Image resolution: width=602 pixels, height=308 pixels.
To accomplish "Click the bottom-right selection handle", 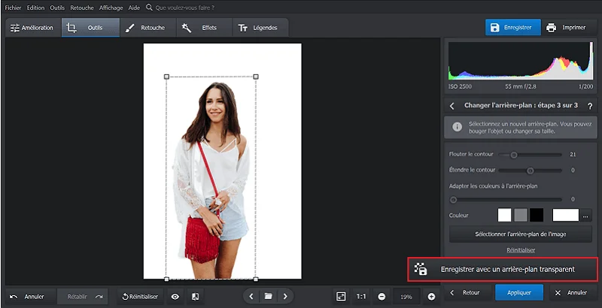I will coord(256,279).
